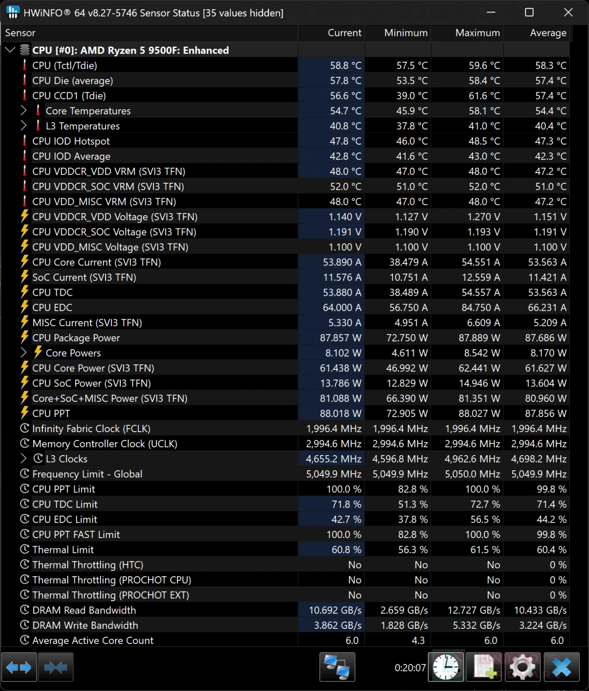The width and height of the screenshot is (589, 691).
Task: Select the CPU VDDCR_SOC Voltage (SVI3 TFN) row
Action: [285, 232]
